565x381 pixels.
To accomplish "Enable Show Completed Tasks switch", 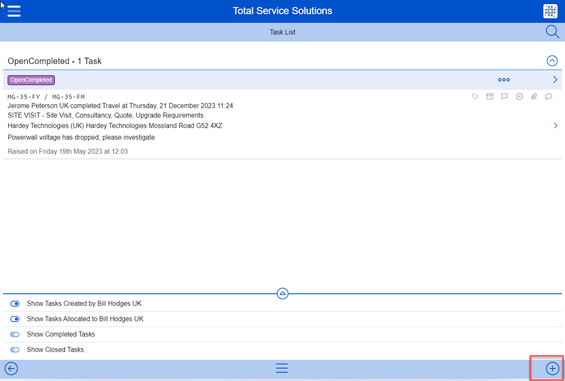I will click(x=15, y=334).
